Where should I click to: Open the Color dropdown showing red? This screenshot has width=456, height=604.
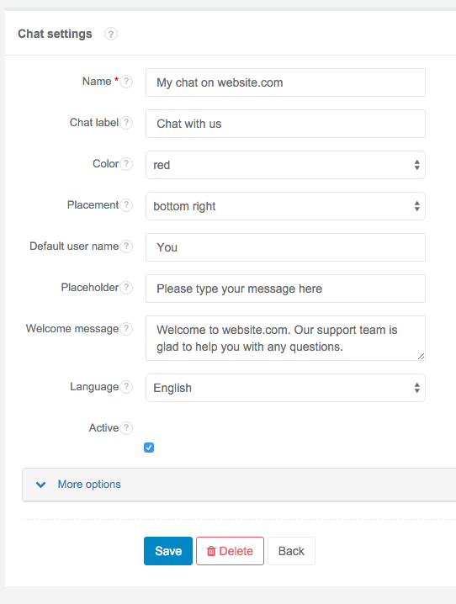click(285, 165)
